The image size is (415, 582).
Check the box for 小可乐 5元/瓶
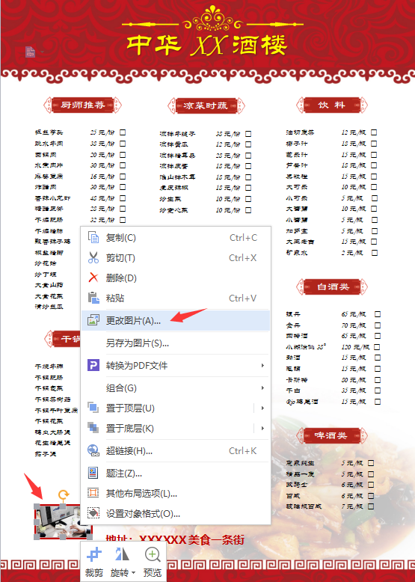375,198
